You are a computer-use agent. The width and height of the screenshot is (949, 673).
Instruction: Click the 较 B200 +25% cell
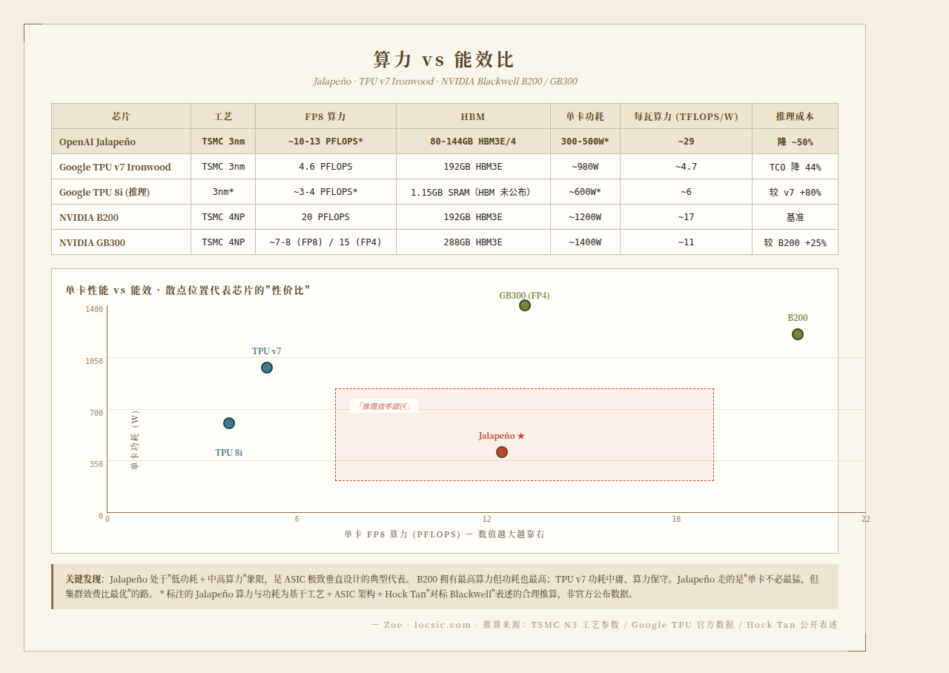[795, 242]
